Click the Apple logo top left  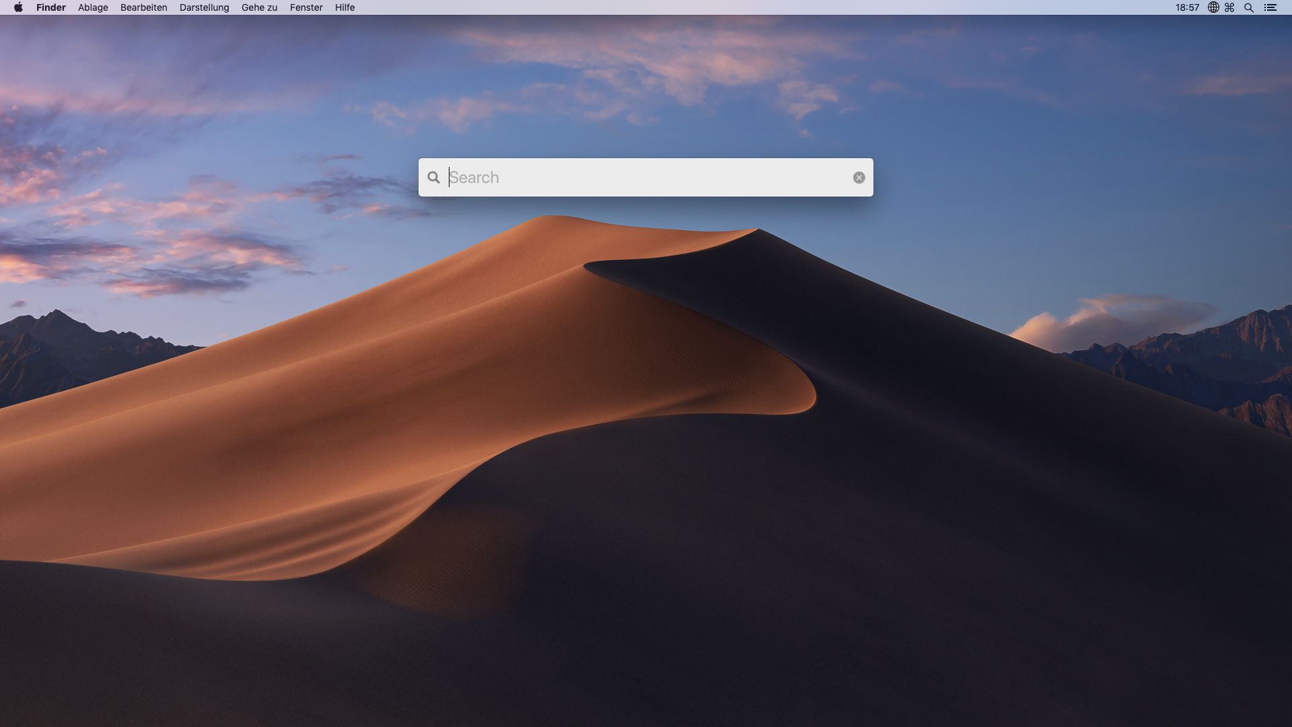tap(17, 7)
